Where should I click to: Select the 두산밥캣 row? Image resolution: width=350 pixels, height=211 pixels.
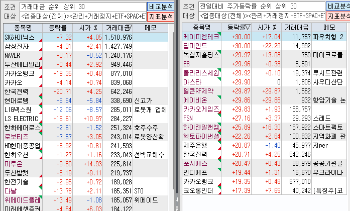pyautogui.click(x=85, y=173)
